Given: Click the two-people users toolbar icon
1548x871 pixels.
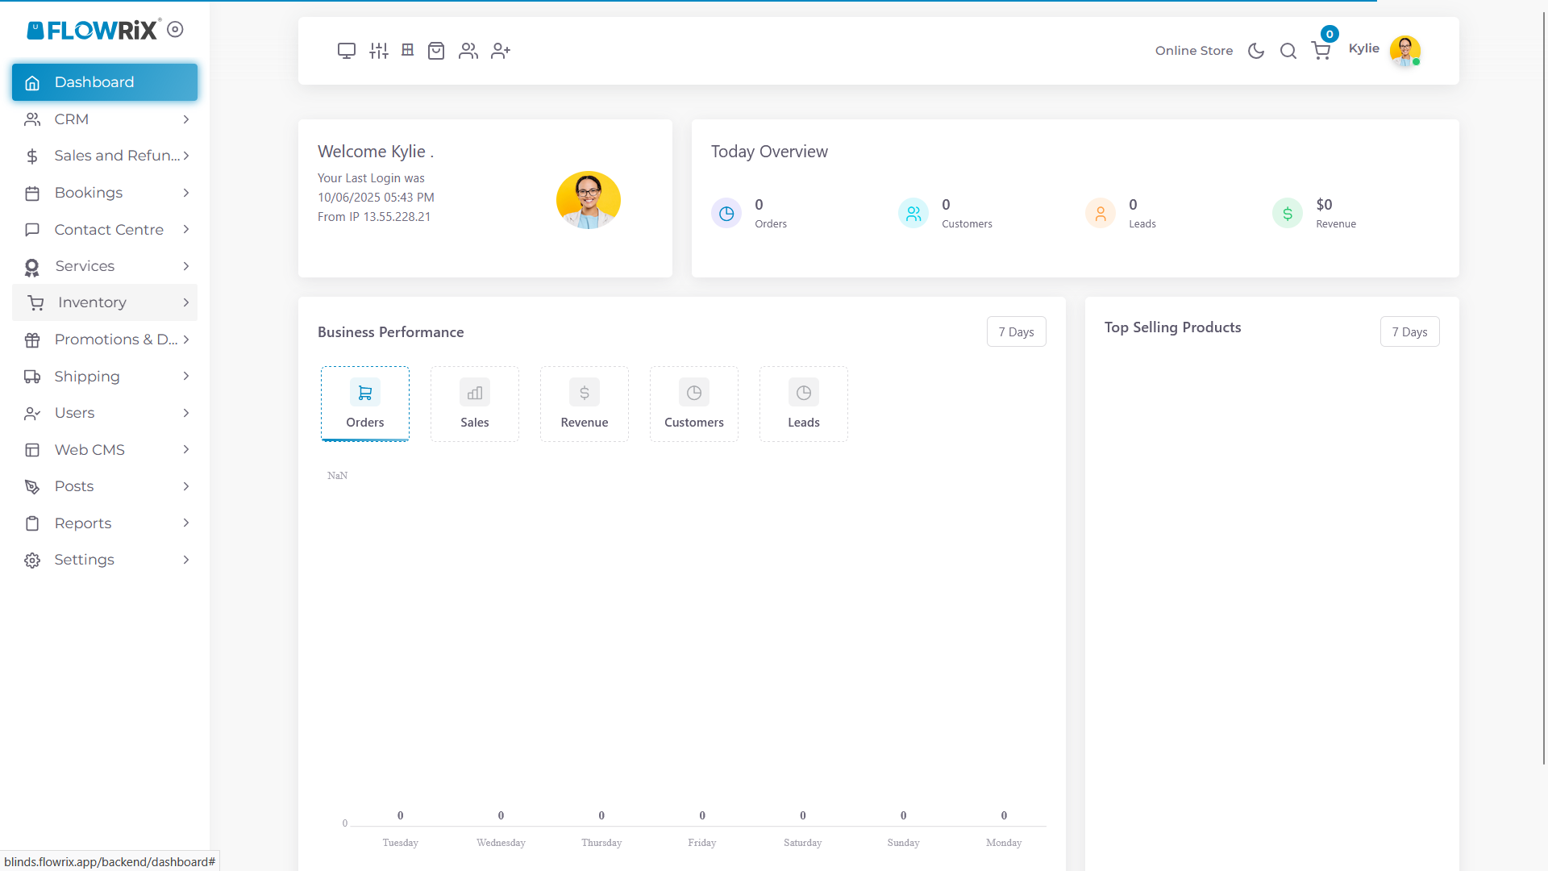Looking at the screenshot, I should point(468,51).
